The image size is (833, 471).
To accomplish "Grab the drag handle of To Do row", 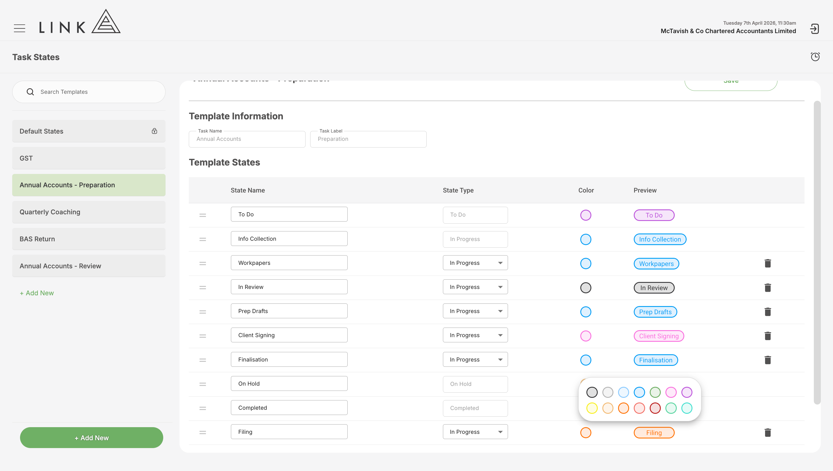I will (202, 215).
